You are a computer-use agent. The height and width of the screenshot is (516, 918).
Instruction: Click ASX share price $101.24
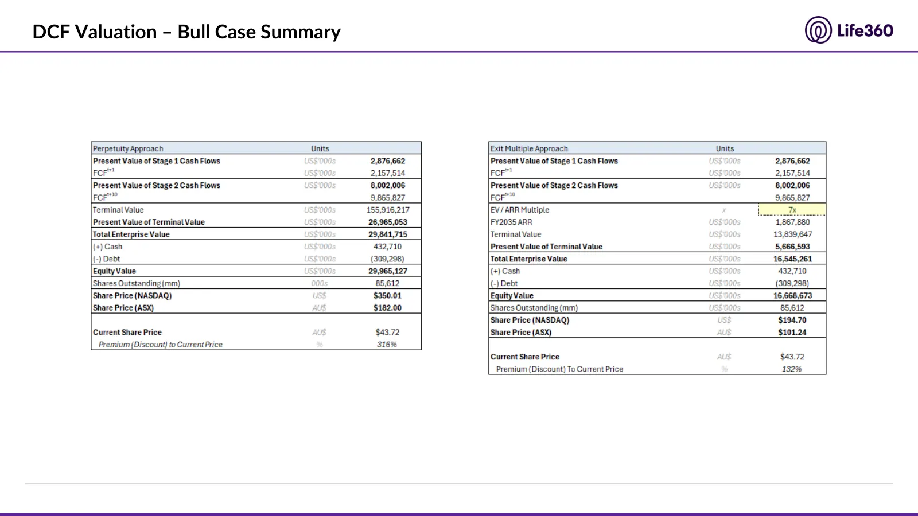tap(792, 333)
